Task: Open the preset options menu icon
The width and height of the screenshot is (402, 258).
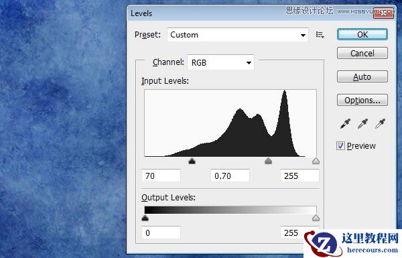Action: pos(320,35)
